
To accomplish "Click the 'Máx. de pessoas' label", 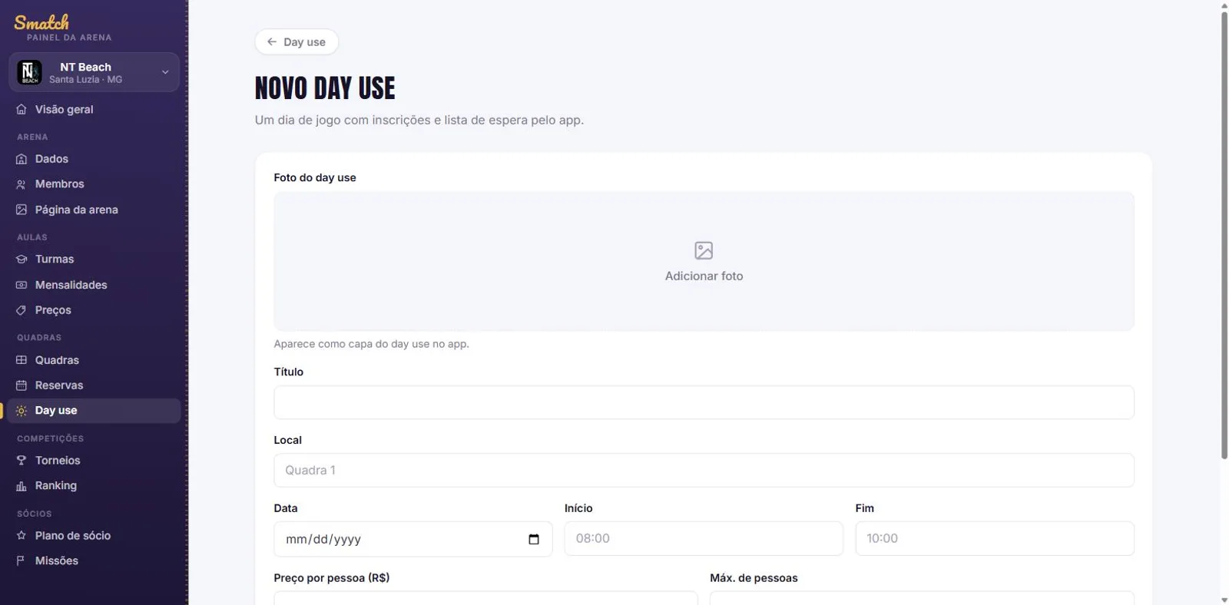I will tap(754, 578).
